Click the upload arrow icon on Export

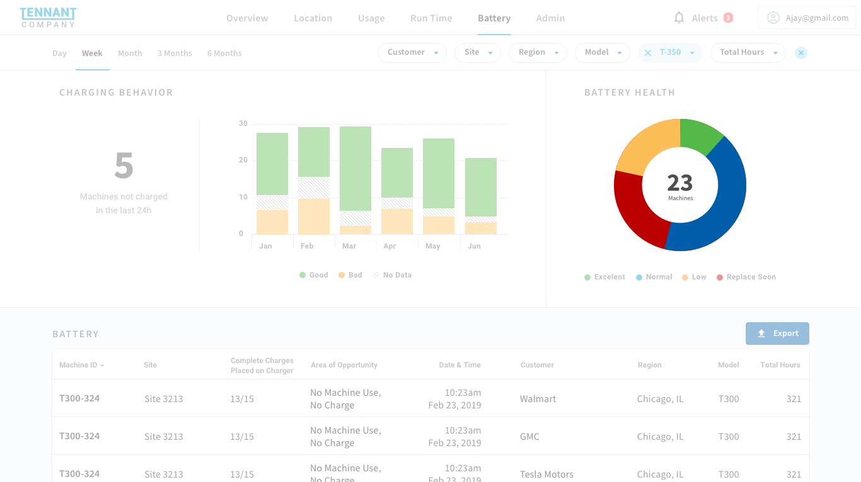761,333
